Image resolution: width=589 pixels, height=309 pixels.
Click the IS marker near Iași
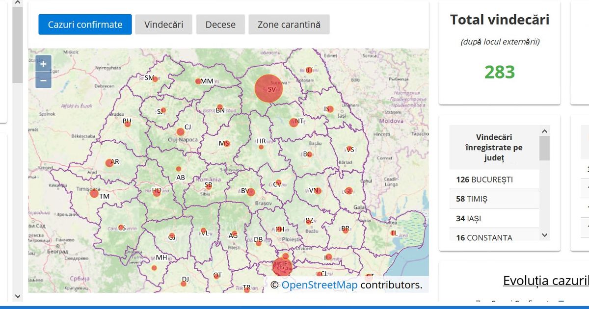point(329,108)
